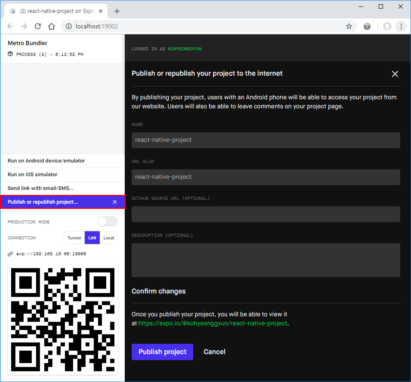Select Local connection
The width and height of the screenshot is (411, 382).
pos(109,238)
